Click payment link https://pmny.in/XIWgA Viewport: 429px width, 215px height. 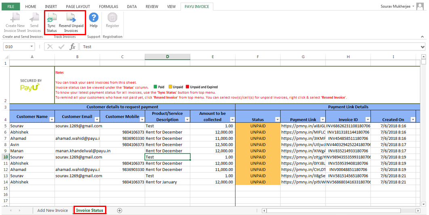(303, 151)
